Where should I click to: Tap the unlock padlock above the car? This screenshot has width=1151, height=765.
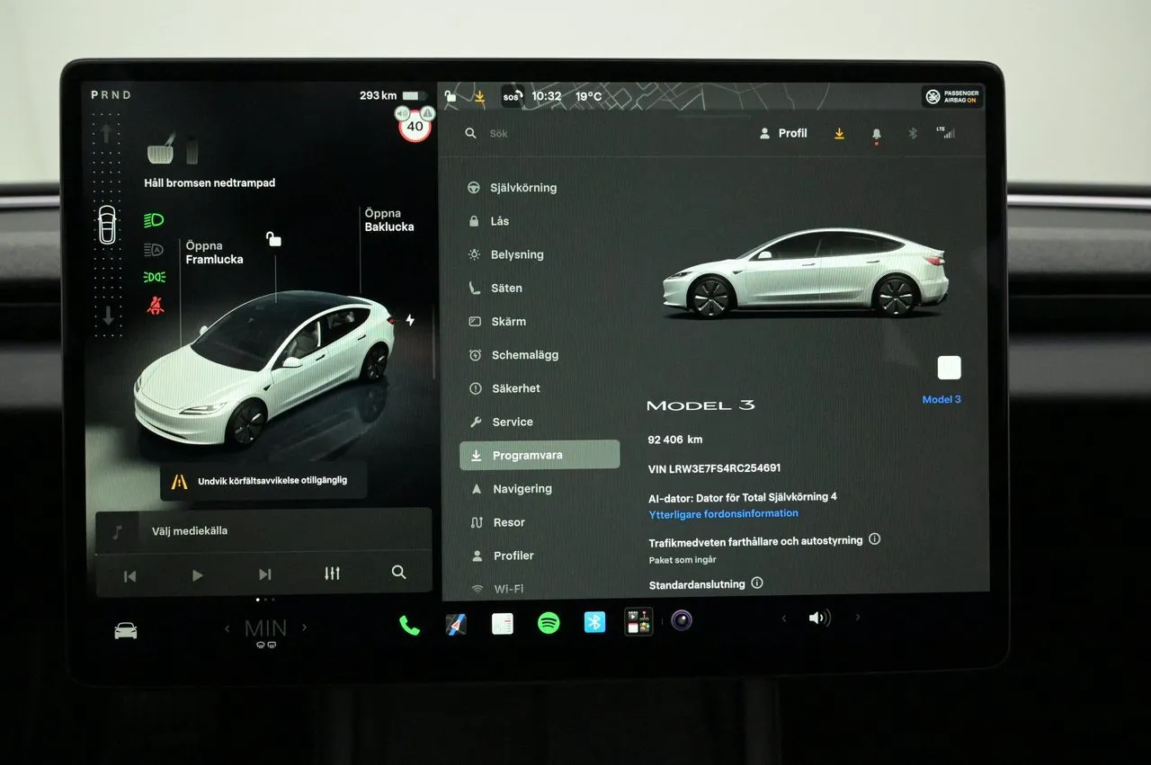273,238
